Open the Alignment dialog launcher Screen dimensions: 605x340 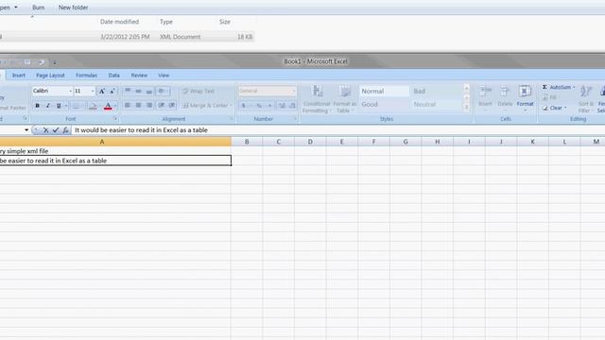click(x=232, y=119)
